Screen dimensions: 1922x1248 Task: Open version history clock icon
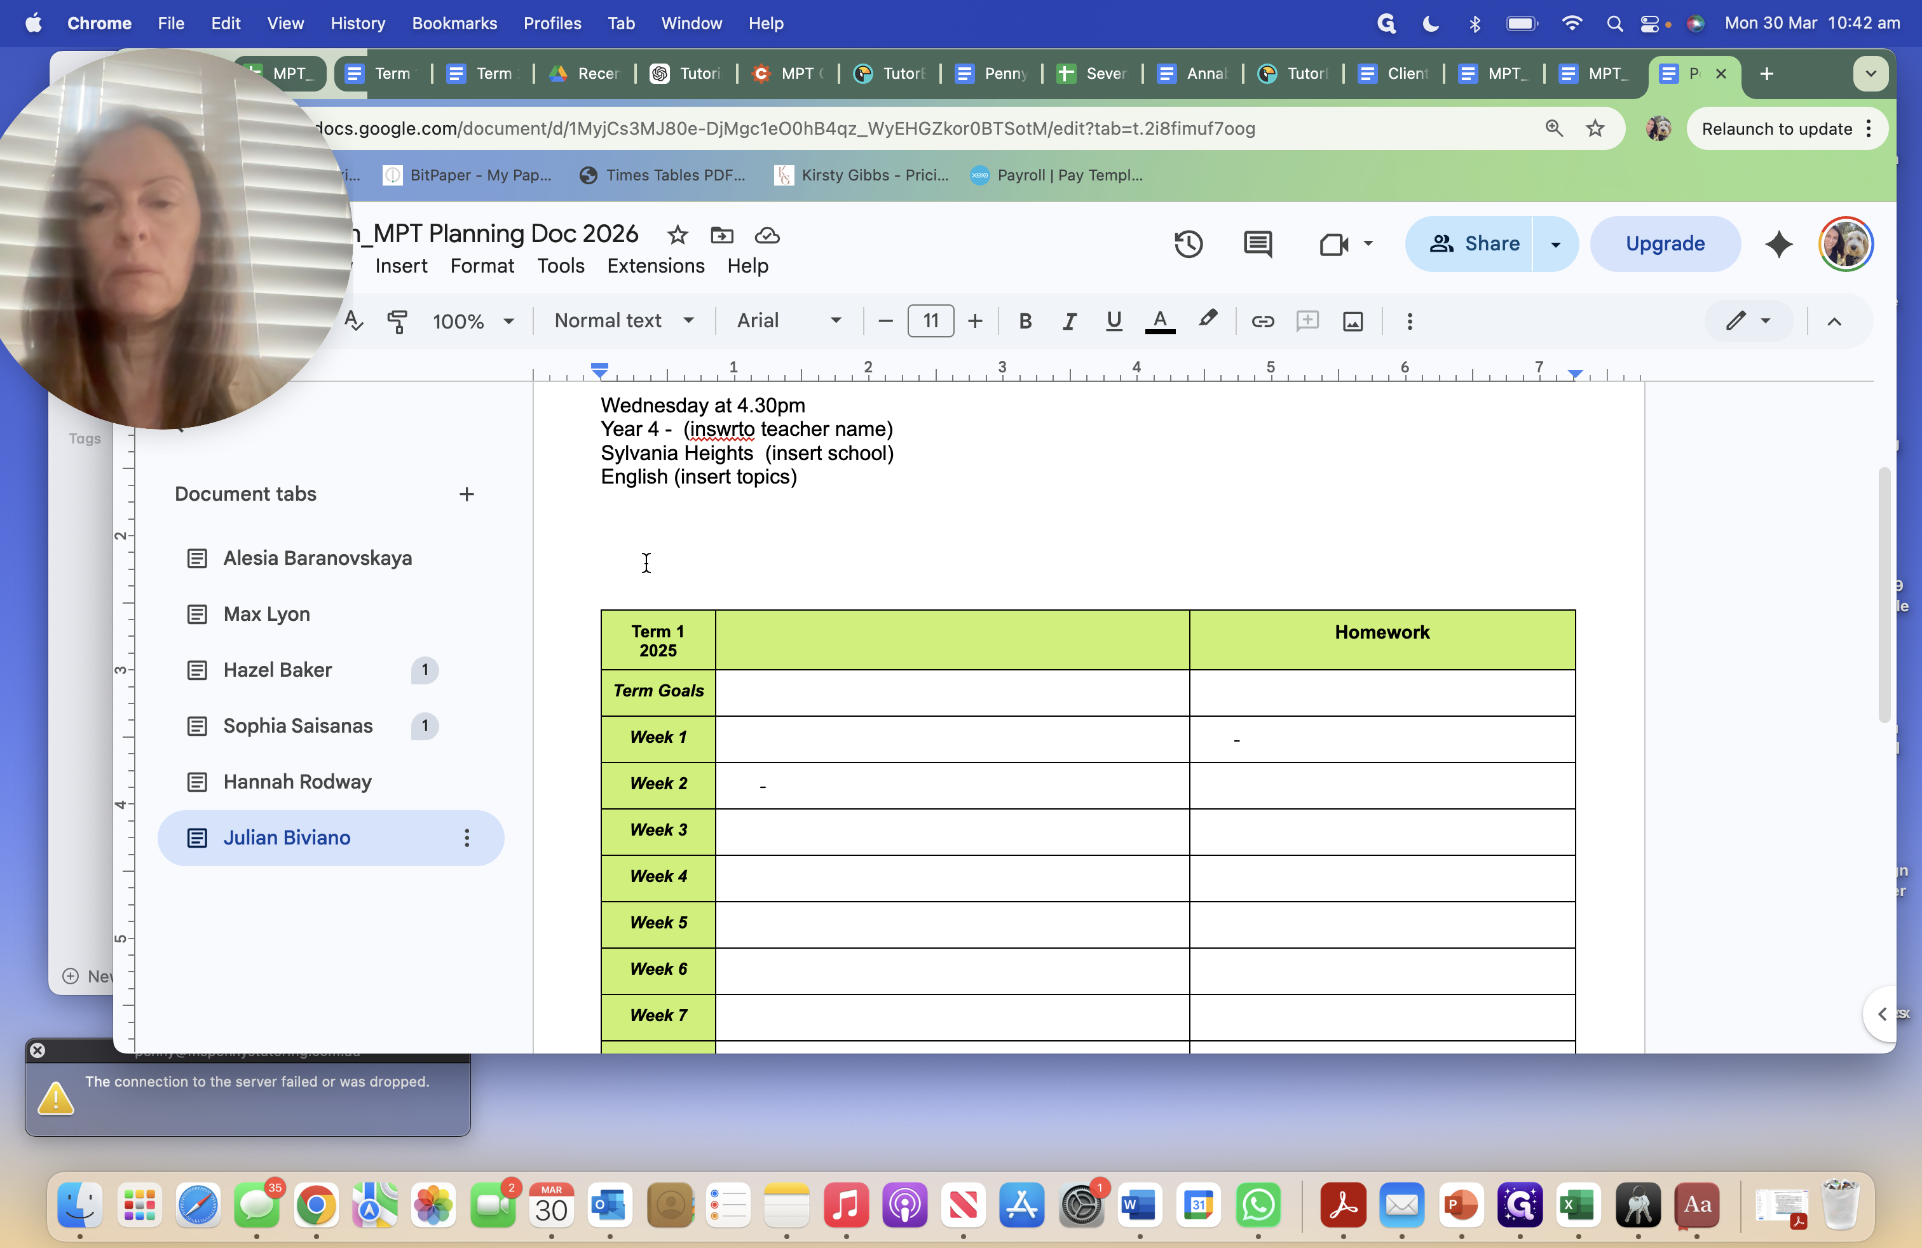coord(1188,244)
